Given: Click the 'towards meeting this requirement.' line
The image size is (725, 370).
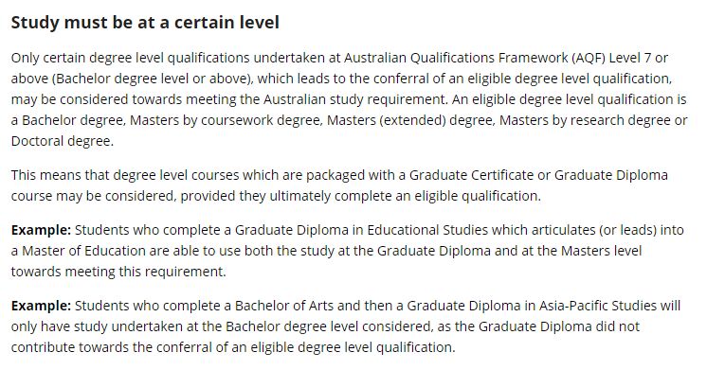Looking at the screenshot, I should 118,272.
